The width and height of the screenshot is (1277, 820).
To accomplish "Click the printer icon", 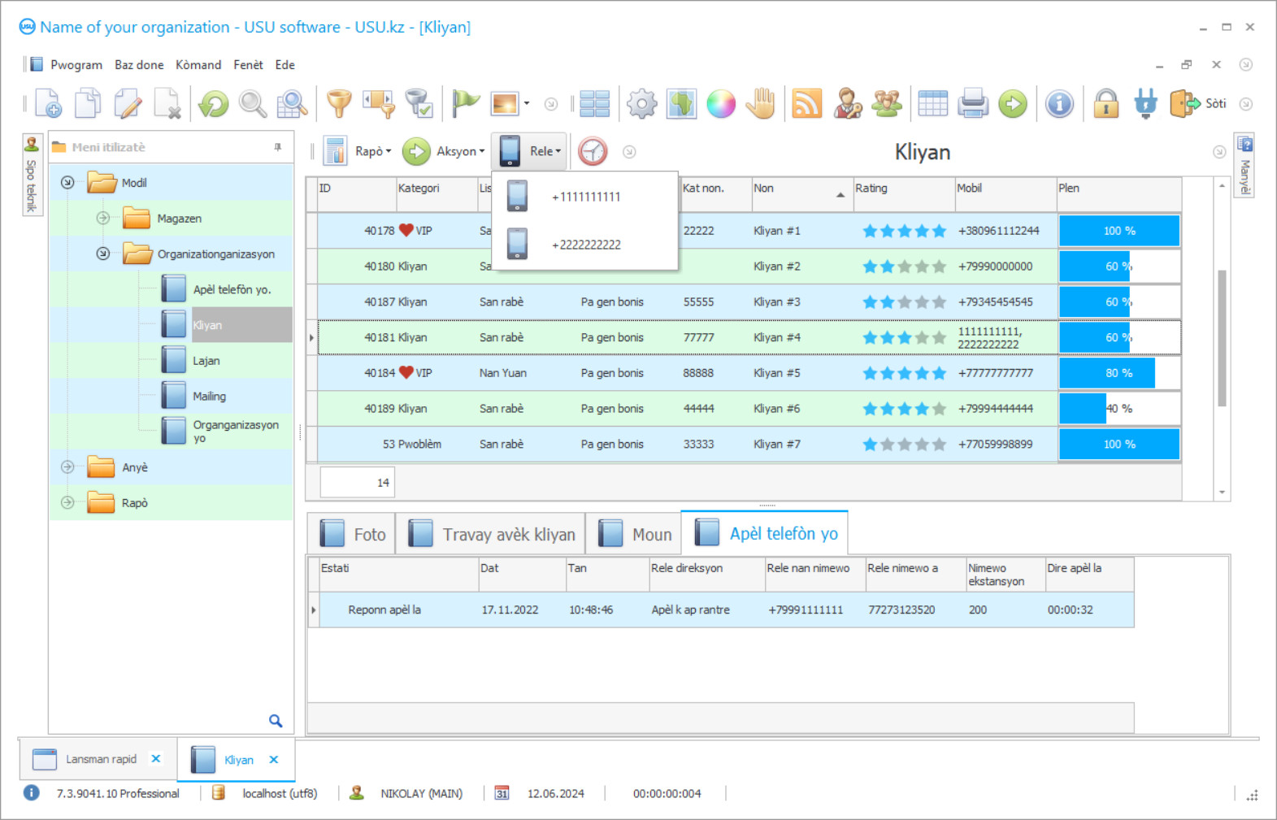I will pos(972,104).
